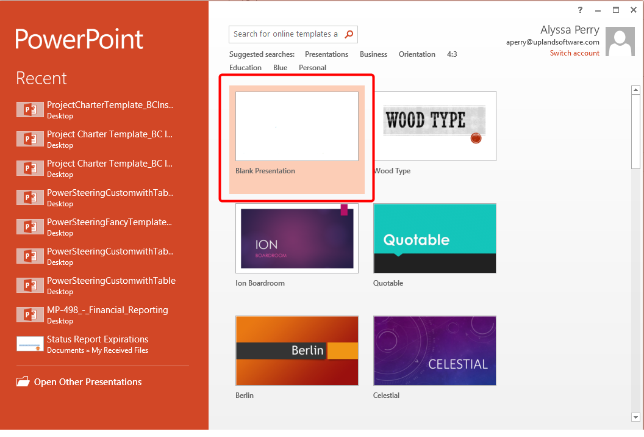Screen dimensions: 644x437
Task: Click PowerPoint file icon for ProjectCharterTemplate_BCIns
Action: click(30, 110)
